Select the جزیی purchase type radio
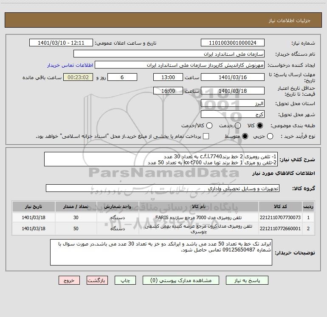 [x=270, y=136]
